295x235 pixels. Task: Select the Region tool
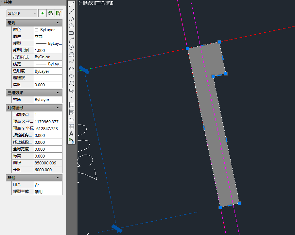pos(71,119)
